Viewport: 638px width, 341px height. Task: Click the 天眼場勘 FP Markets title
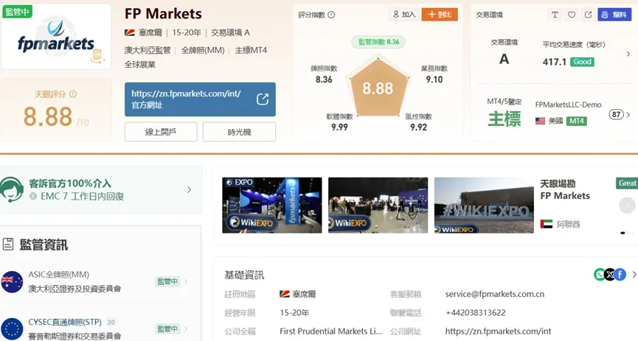(x=565, y=190)
